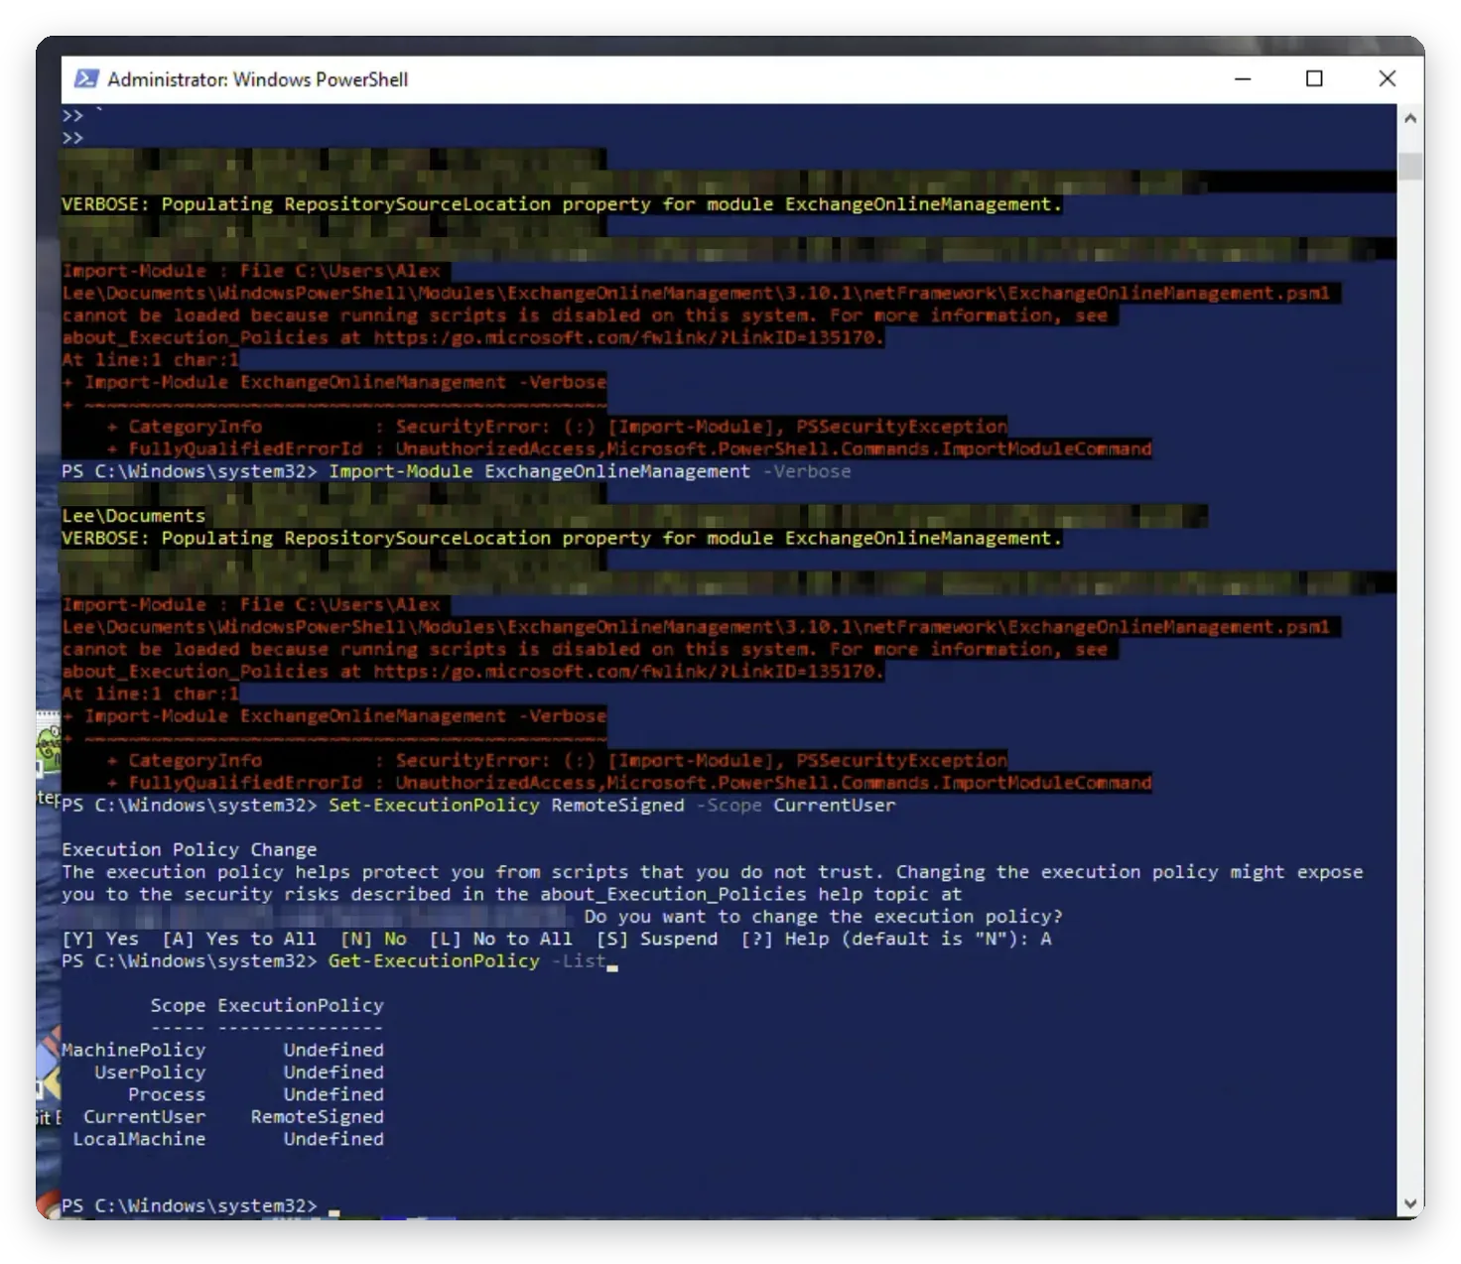Click the vertical scrollbar thumb

[x=1410, y=166]
